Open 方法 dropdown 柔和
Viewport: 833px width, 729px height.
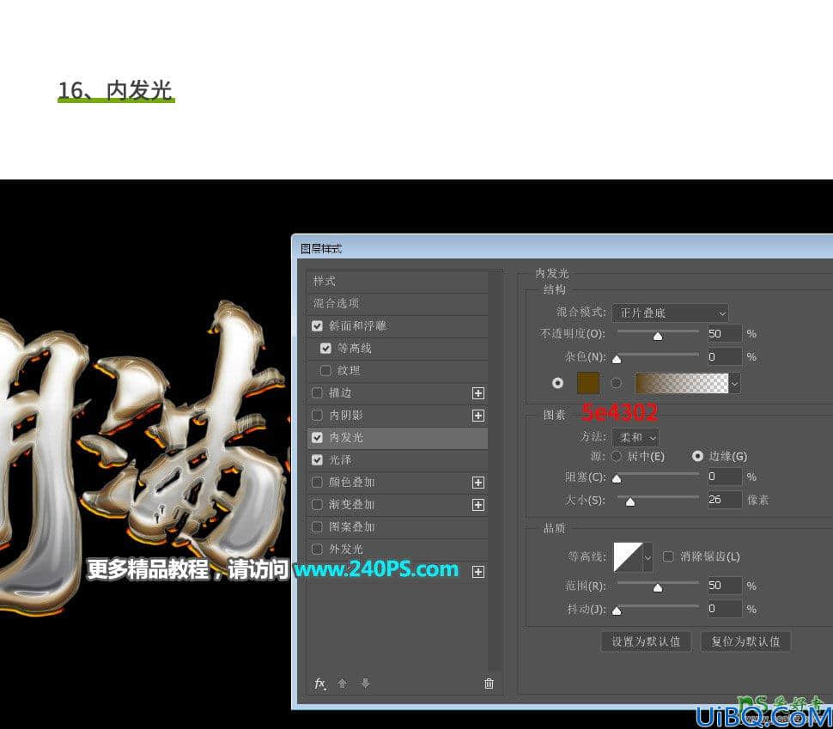pos(635,438)
